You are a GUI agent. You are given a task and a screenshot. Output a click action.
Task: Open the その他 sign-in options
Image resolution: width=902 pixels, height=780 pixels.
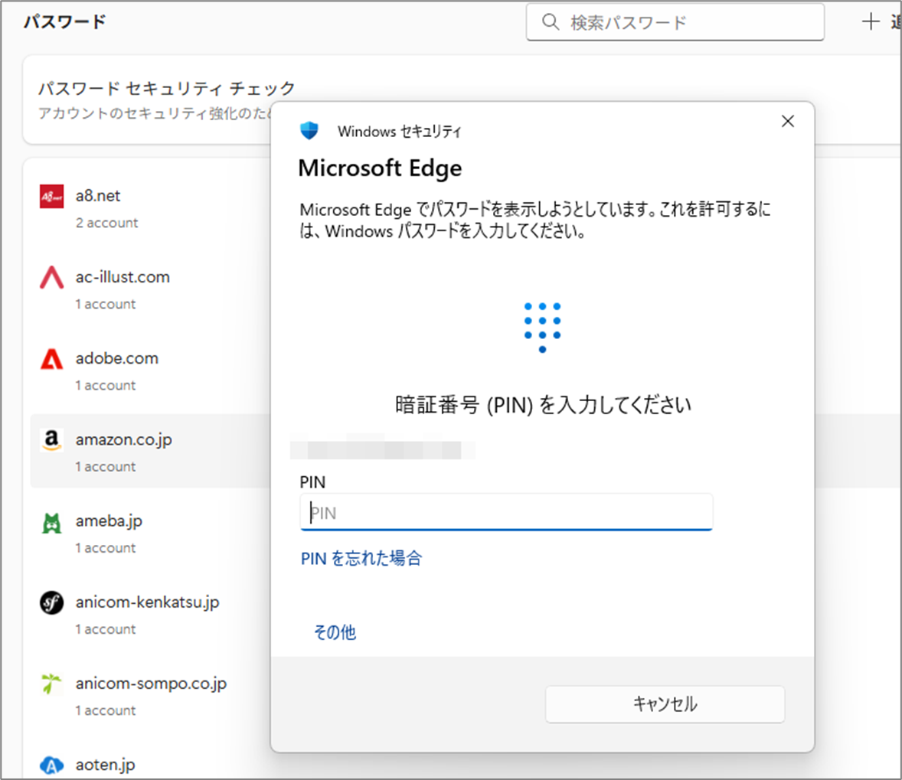pos(335,632)
